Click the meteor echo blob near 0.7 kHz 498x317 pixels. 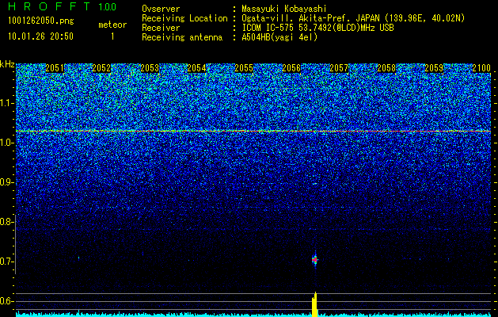pos(315,260)
